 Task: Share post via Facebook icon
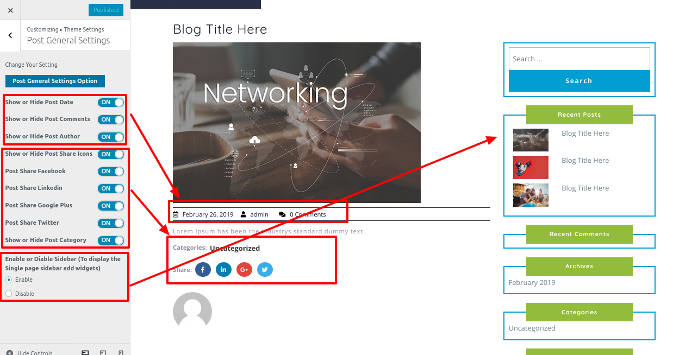(203, 270)
